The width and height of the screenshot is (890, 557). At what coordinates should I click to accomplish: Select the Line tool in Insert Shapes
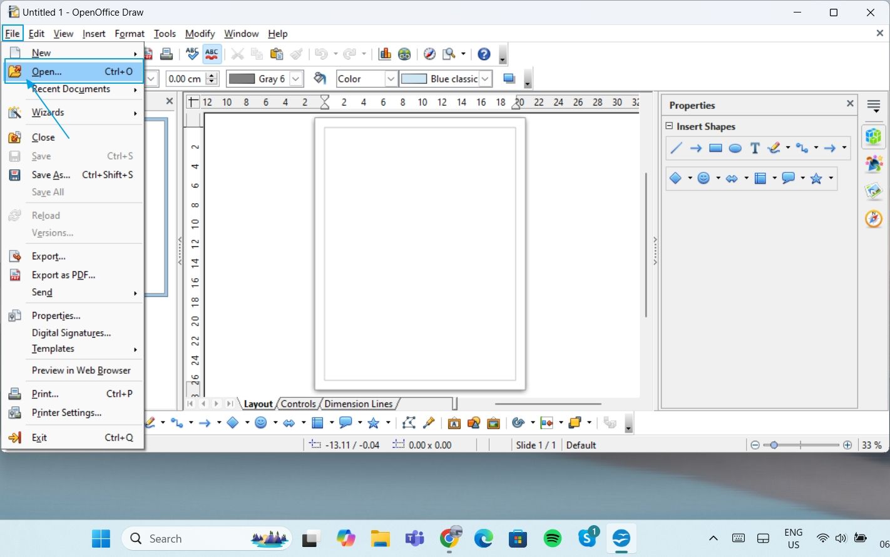point(676,148)
